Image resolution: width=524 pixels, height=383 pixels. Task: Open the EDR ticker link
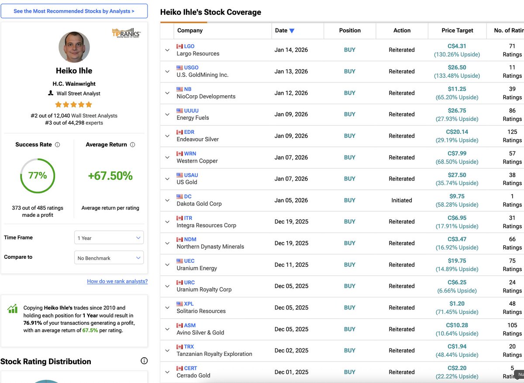pos(189,132)
